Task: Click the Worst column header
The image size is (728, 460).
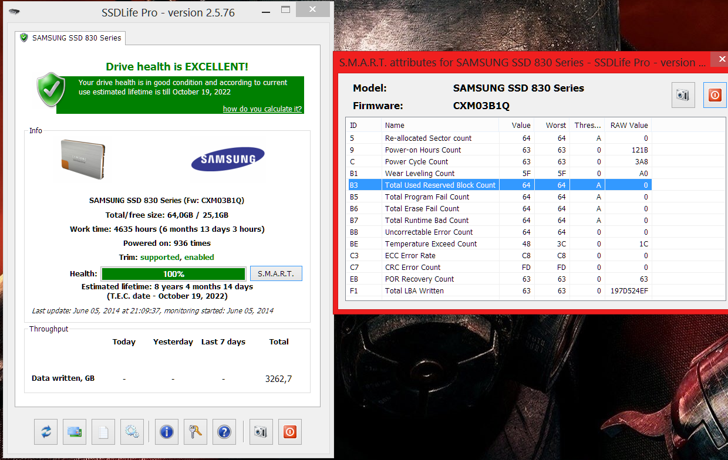Action: pos(551,125)
